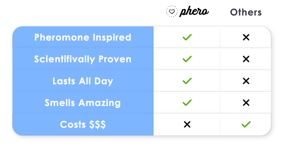Image resolution: width=303 pixels, height=151 pixels.
Task: Click green checkmark for Costs $$$ under Others
Action: click(246, 125)
